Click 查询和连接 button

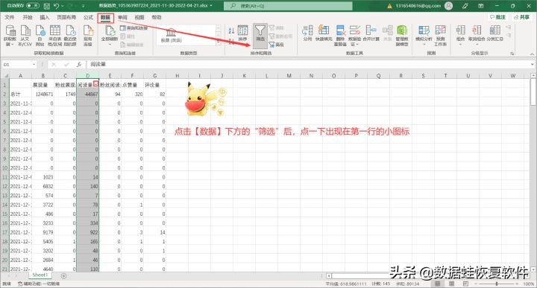[134, 28]
